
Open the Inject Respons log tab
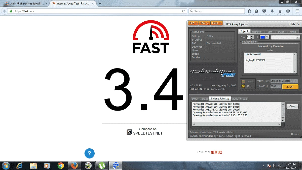(x=200, y=99)
